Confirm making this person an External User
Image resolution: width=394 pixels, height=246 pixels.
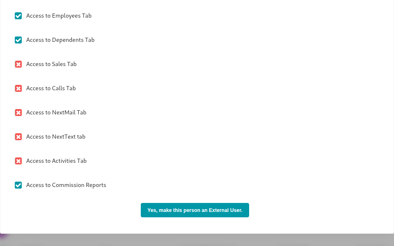click(x=195, y=210)
